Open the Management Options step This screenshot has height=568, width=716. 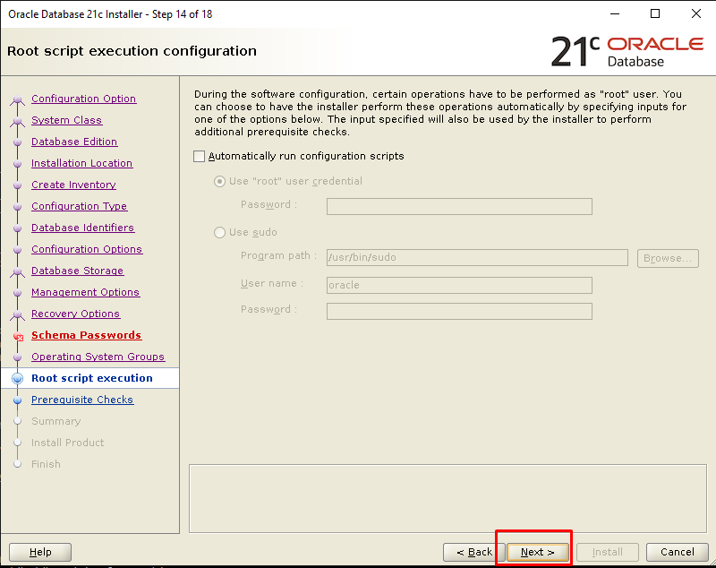(x=85, y=292)
